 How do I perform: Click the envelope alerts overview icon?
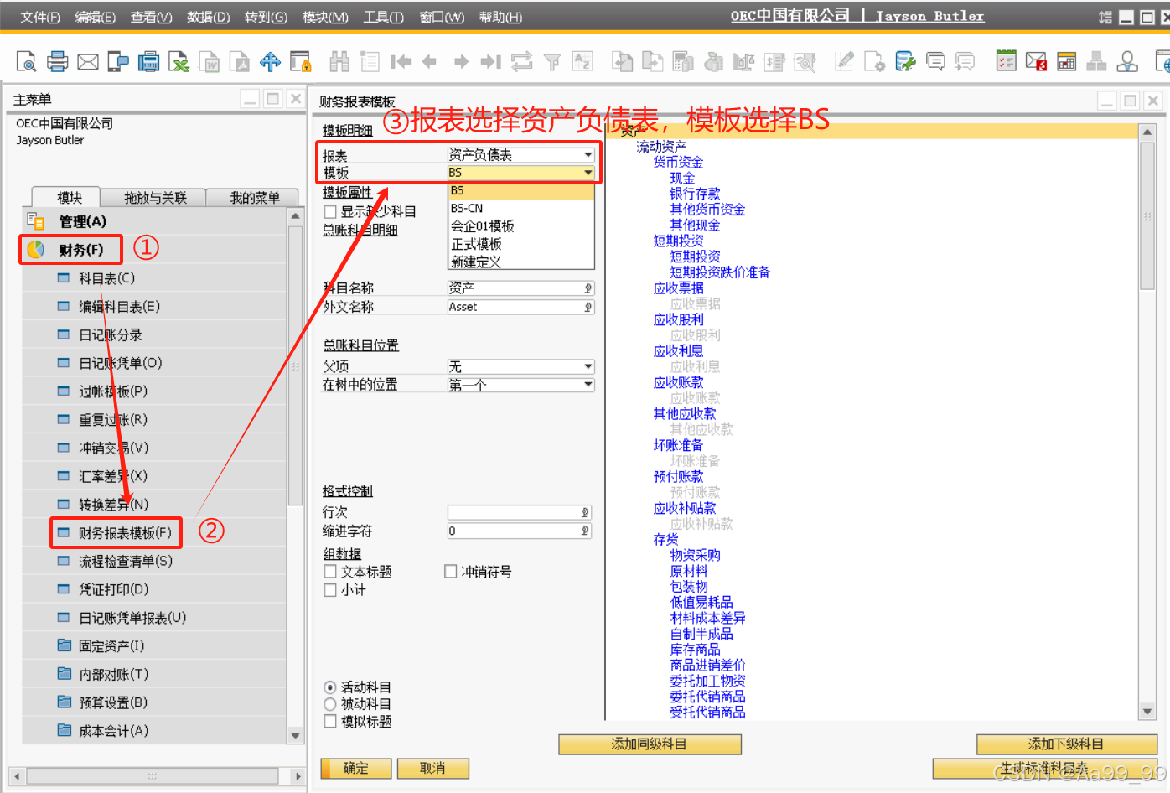1036,60
